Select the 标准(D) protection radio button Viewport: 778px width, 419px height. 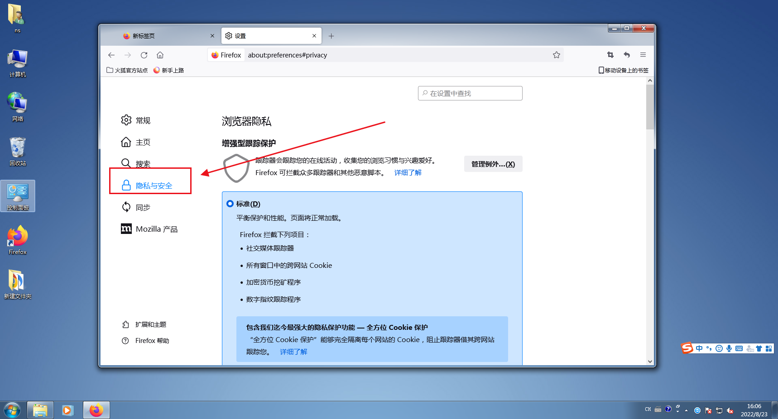(x=230, y=204)
